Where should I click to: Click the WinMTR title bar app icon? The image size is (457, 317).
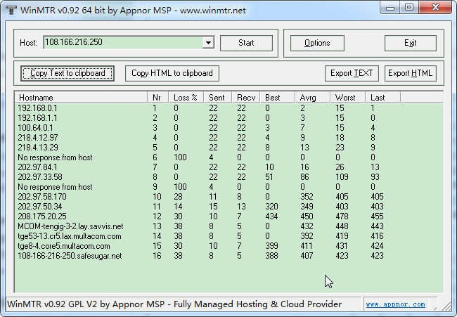11,10
